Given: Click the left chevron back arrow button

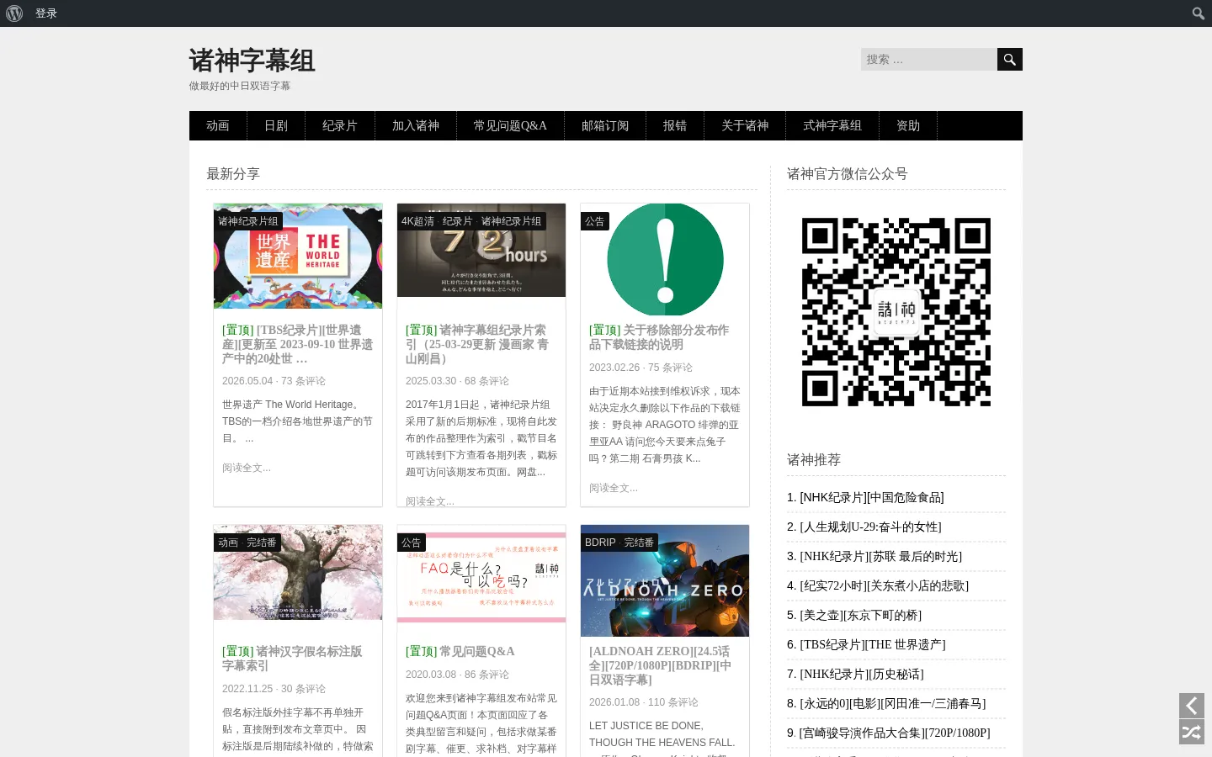Looking at the screenshot, I should (x=1192, y=706).
